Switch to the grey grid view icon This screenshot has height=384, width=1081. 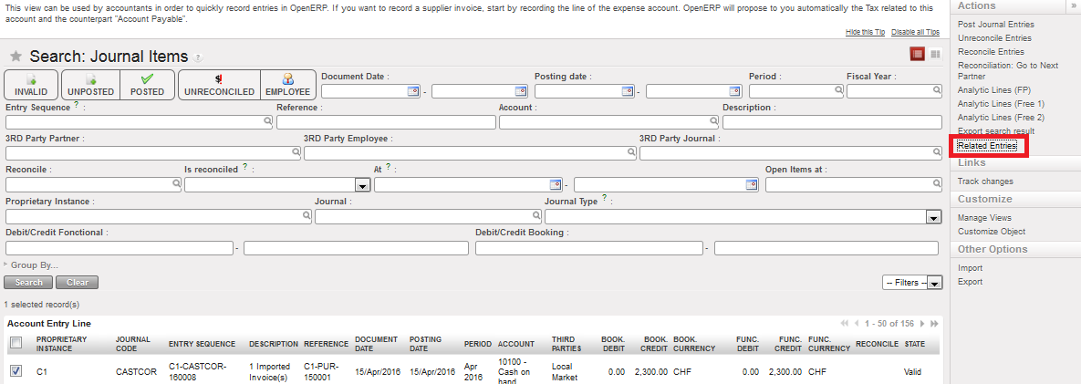point(935,55)
